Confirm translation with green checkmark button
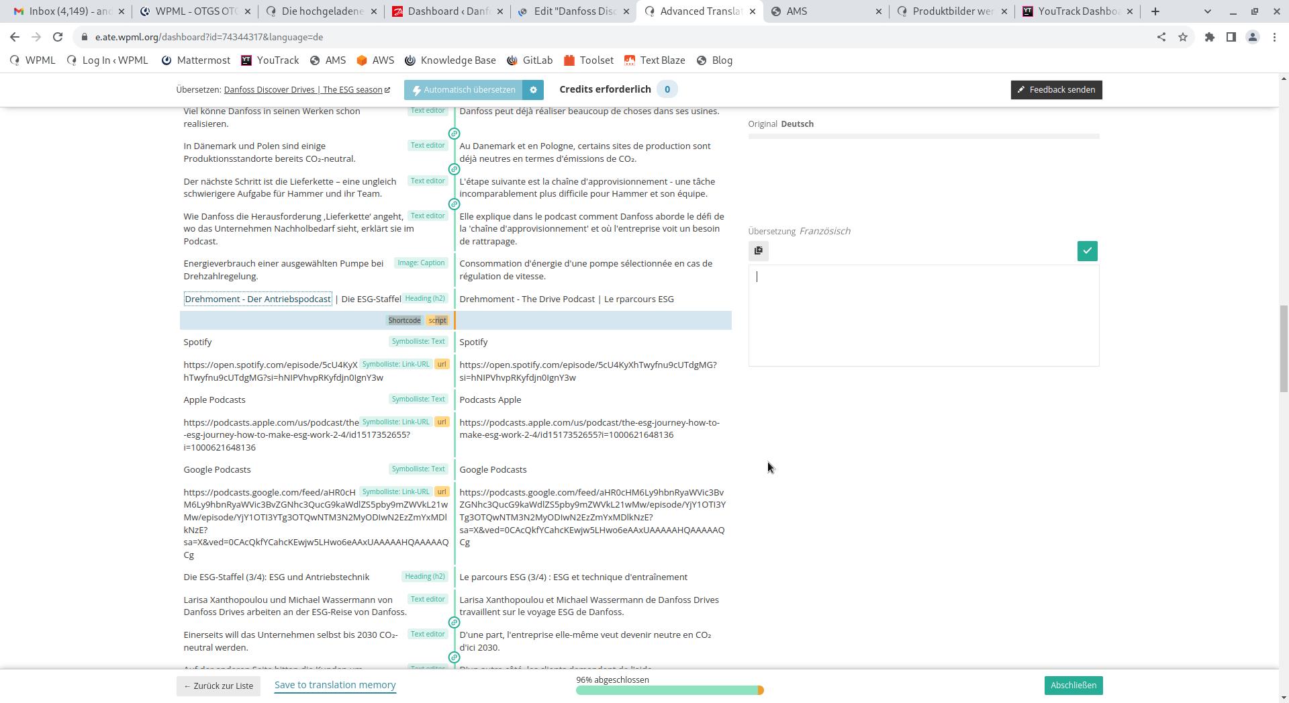The width and height of the screenshot is (1289, 703). pyautogui.click(x=1087, y=250)
